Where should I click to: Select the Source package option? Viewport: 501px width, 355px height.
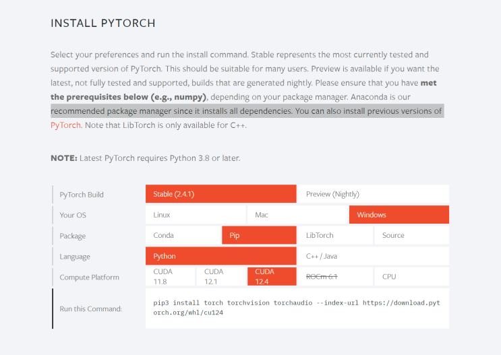411,236
